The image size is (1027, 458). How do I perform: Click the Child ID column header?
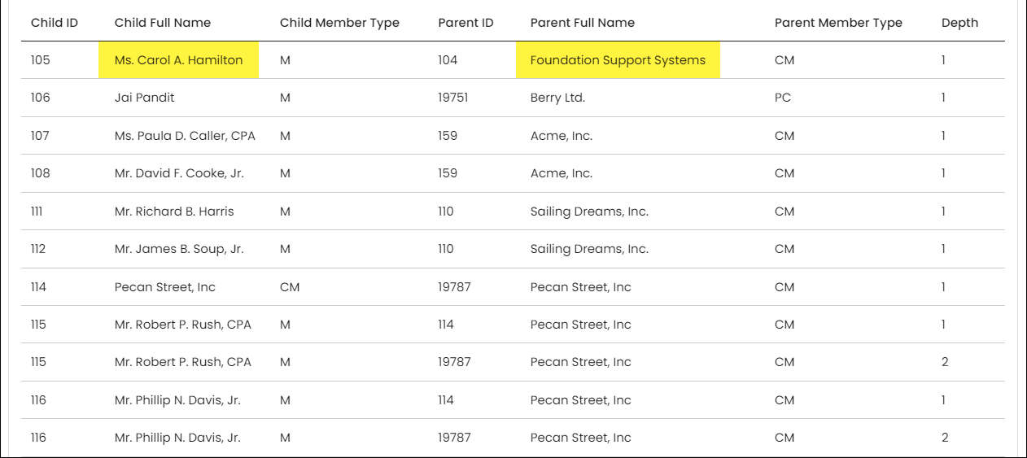click(x=55, y=23)
